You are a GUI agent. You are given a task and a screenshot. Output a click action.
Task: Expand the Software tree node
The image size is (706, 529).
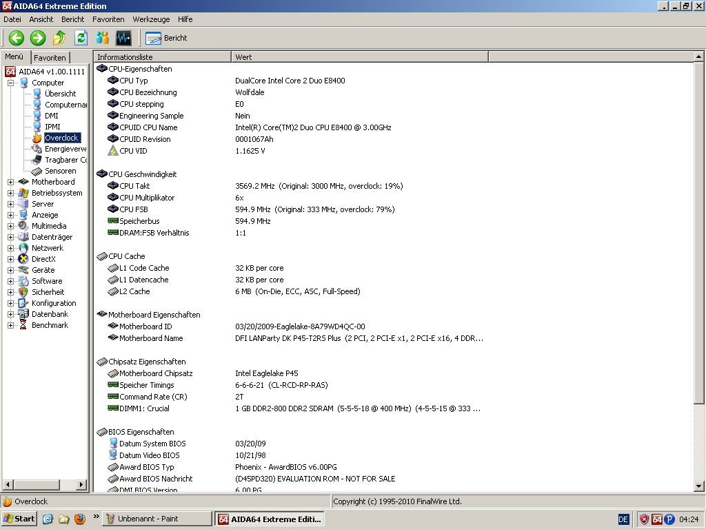[x=10, y=281]
